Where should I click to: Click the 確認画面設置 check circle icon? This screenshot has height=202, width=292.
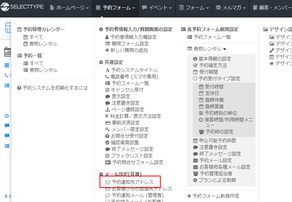tap(107, 142)
